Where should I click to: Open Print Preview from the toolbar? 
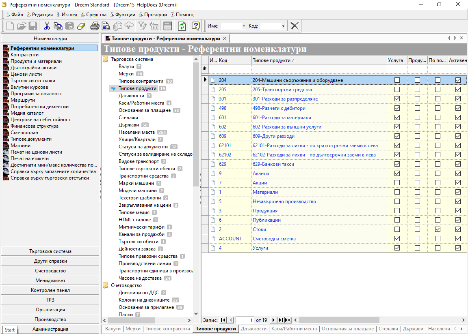click(106, 26)
